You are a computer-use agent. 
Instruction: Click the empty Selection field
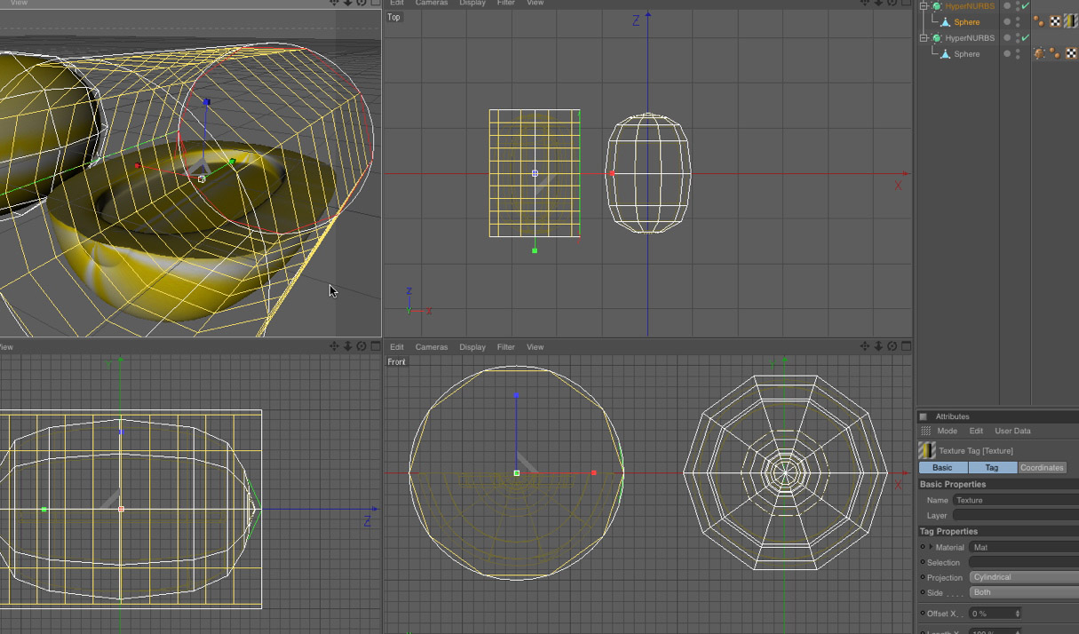point(1024,562)
